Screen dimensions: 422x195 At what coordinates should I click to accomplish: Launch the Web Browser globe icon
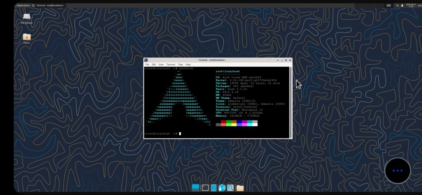(222, 188)
